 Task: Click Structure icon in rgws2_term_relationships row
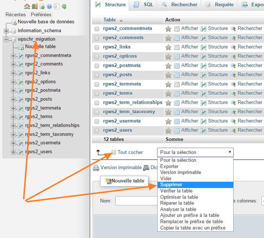[204, 103]
